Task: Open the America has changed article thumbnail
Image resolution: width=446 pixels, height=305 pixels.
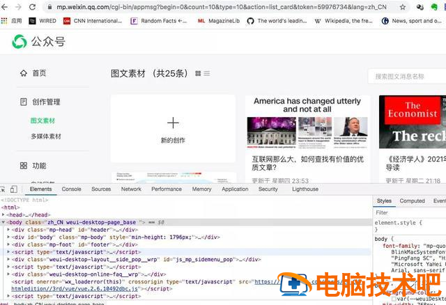Action: pyautogui.click(x=307, y=123)
